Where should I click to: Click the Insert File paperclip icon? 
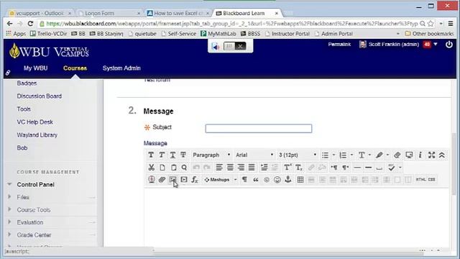tap(162, 179)
